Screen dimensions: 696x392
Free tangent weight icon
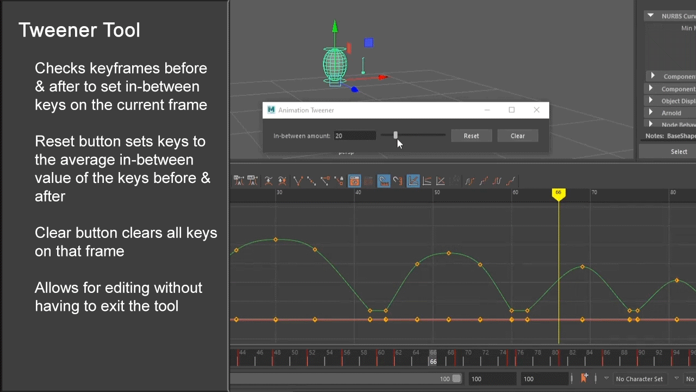[325, 181]
